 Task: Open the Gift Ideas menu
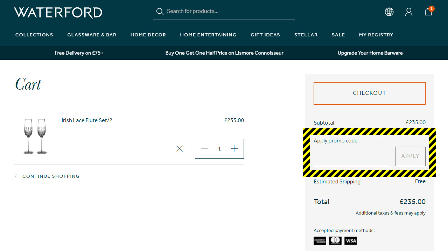[x=265, y=35]
